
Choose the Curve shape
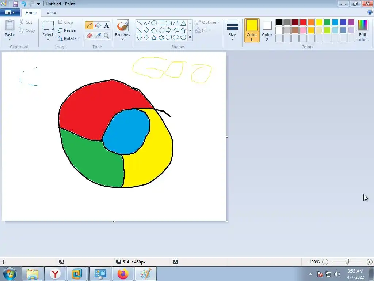tap(147, 23)
